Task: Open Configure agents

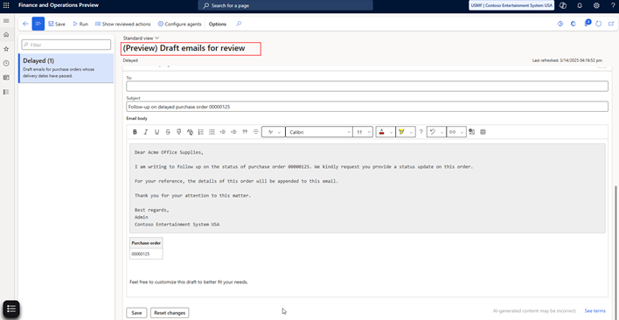Action: pos(179,24)
